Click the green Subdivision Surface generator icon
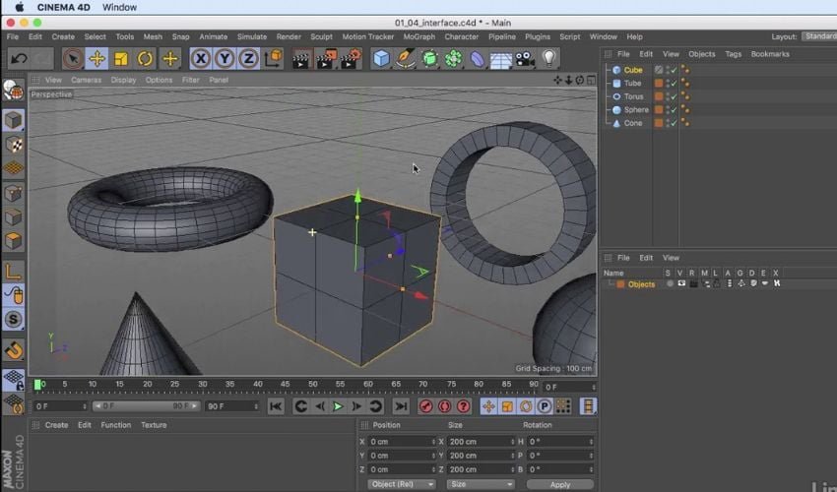Screen dimensions: 837x492 point(429,58)
